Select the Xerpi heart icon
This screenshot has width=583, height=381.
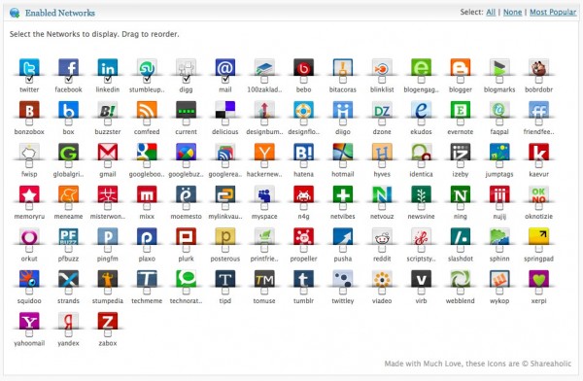coord(538,279)
